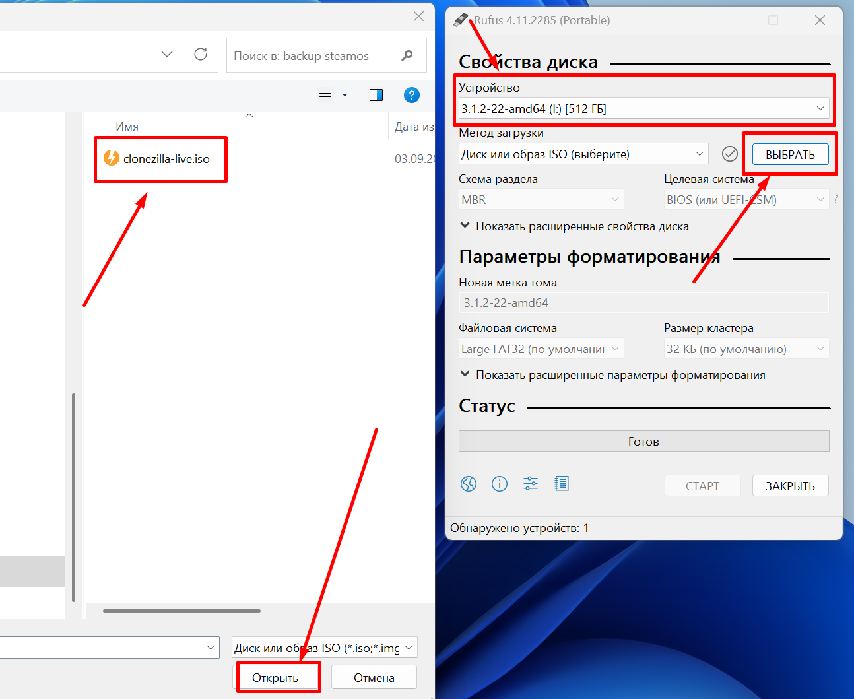This screenshot has width=854, height=699.
Task: Open the Устройство device dropdown
Action: click(x=643, y=108)
